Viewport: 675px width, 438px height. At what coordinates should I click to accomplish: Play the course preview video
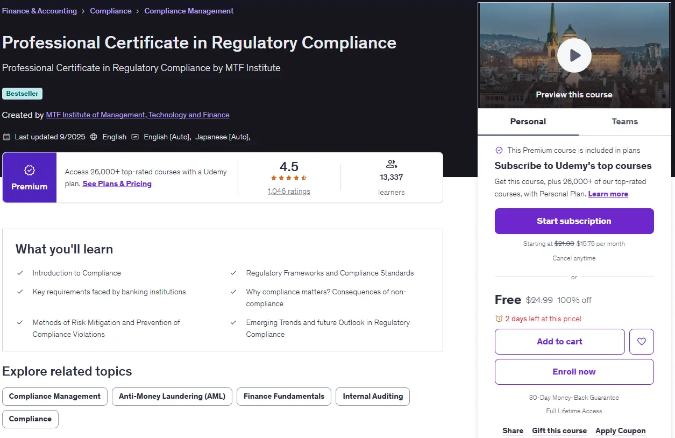tap(574, 55)
